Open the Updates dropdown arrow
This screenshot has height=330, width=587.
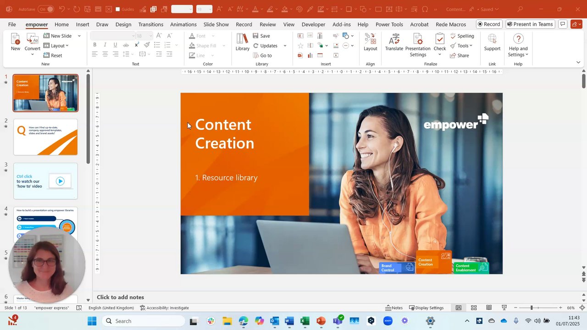[x=285, y=46]
